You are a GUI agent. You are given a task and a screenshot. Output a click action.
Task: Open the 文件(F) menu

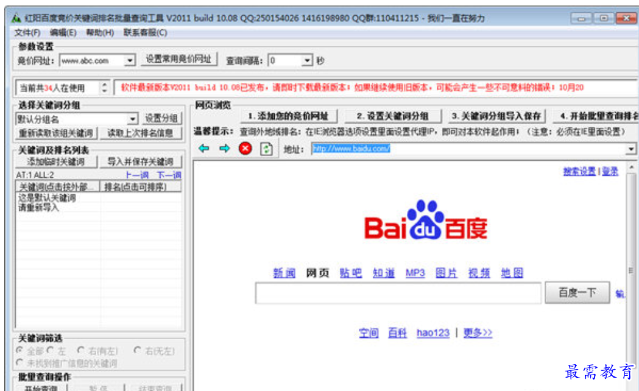(x=27, y=33)
